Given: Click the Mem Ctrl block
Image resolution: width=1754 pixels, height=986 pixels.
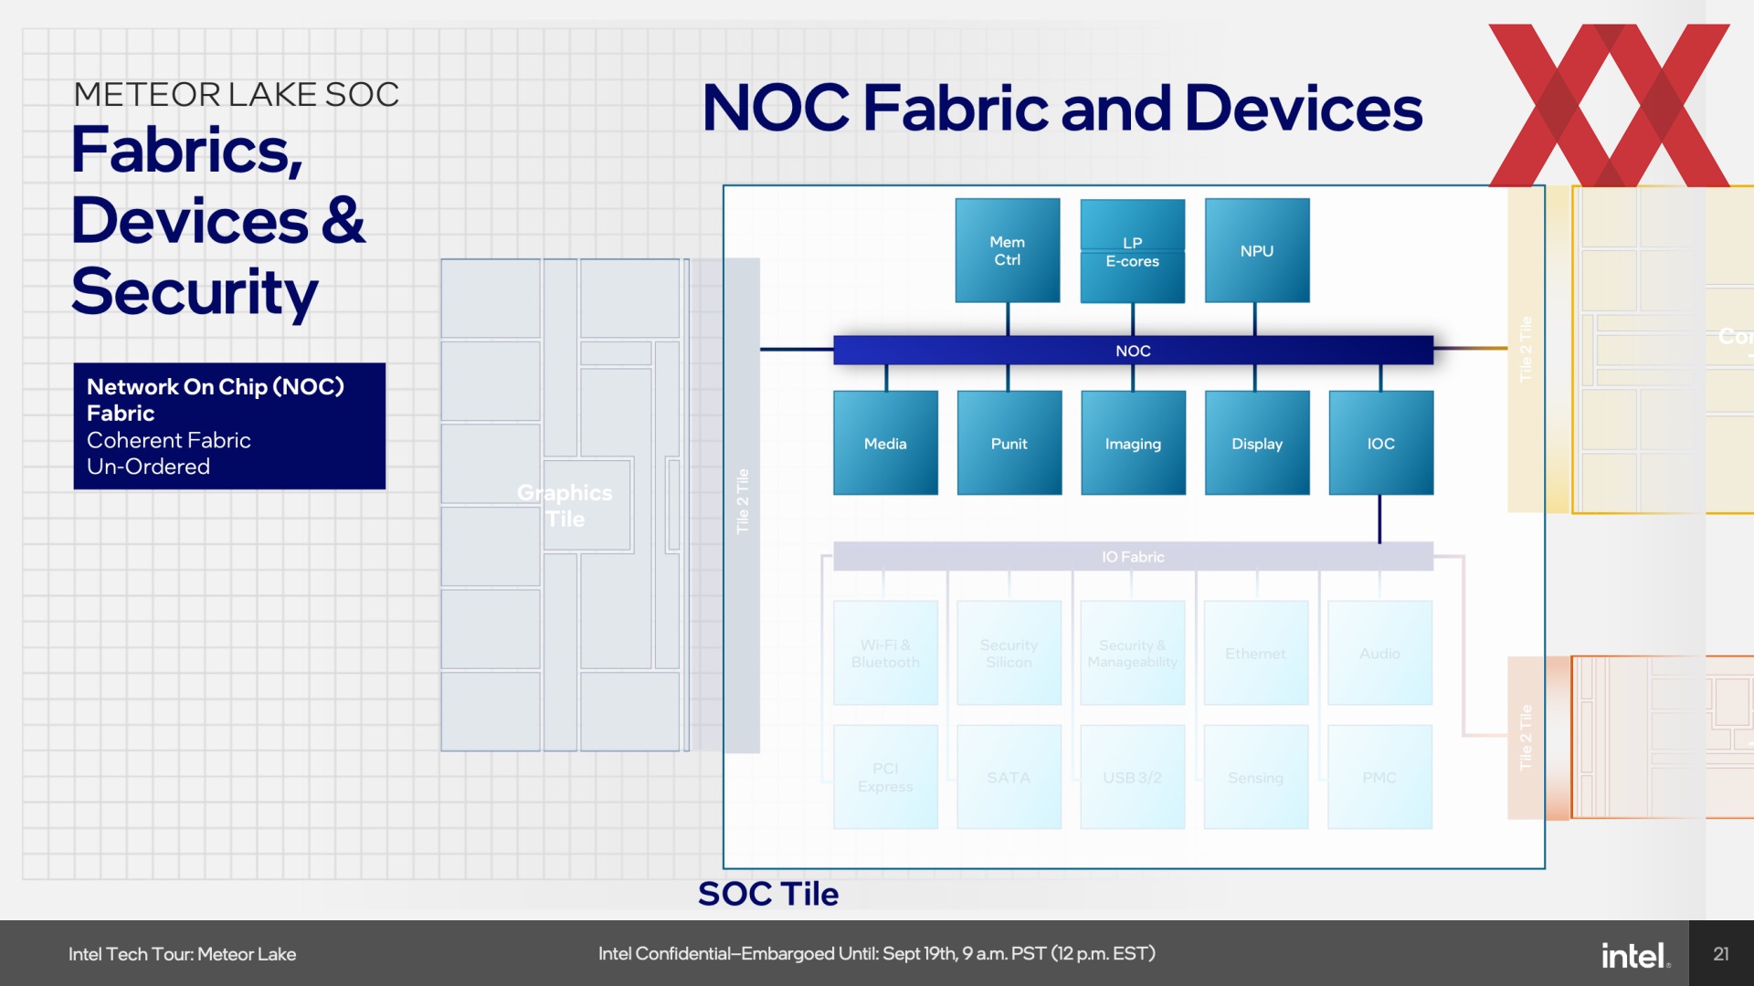Looking at the screenshot, I should 1008,250.
